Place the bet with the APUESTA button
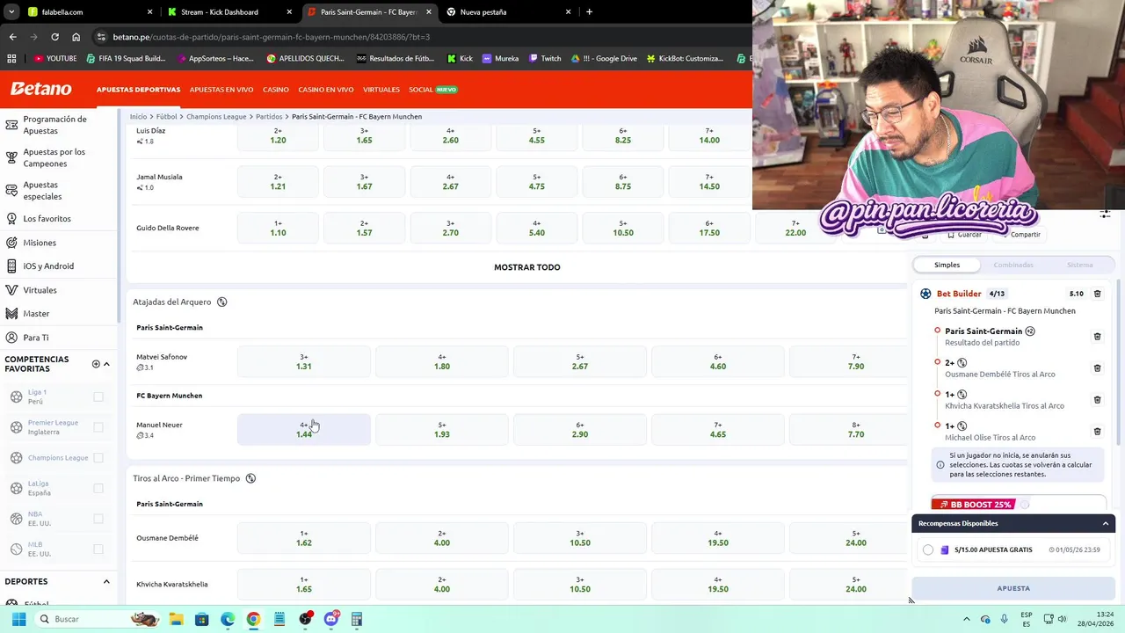The image size is (1125, 633). pos(1013,588)
